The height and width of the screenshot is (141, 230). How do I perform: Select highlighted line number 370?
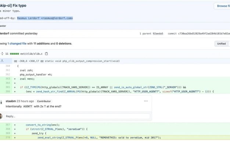click(x=8, y=137)
